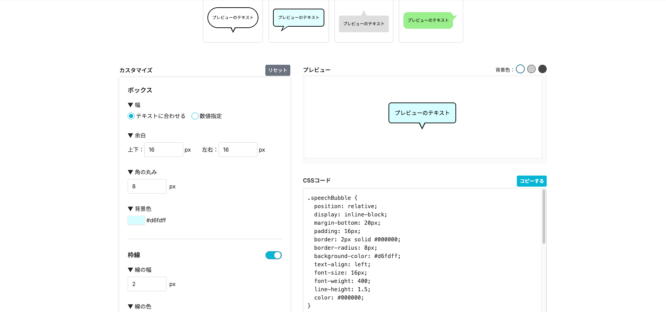Viewport: 666px width, 312px height.
Task: Toggle the 枠線 border switch off
Action: click(x=273, y=255)
